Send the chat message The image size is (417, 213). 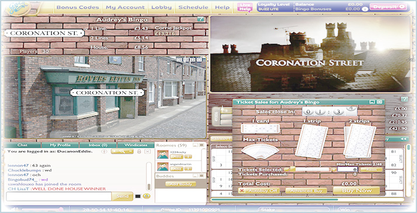(122, 196)
